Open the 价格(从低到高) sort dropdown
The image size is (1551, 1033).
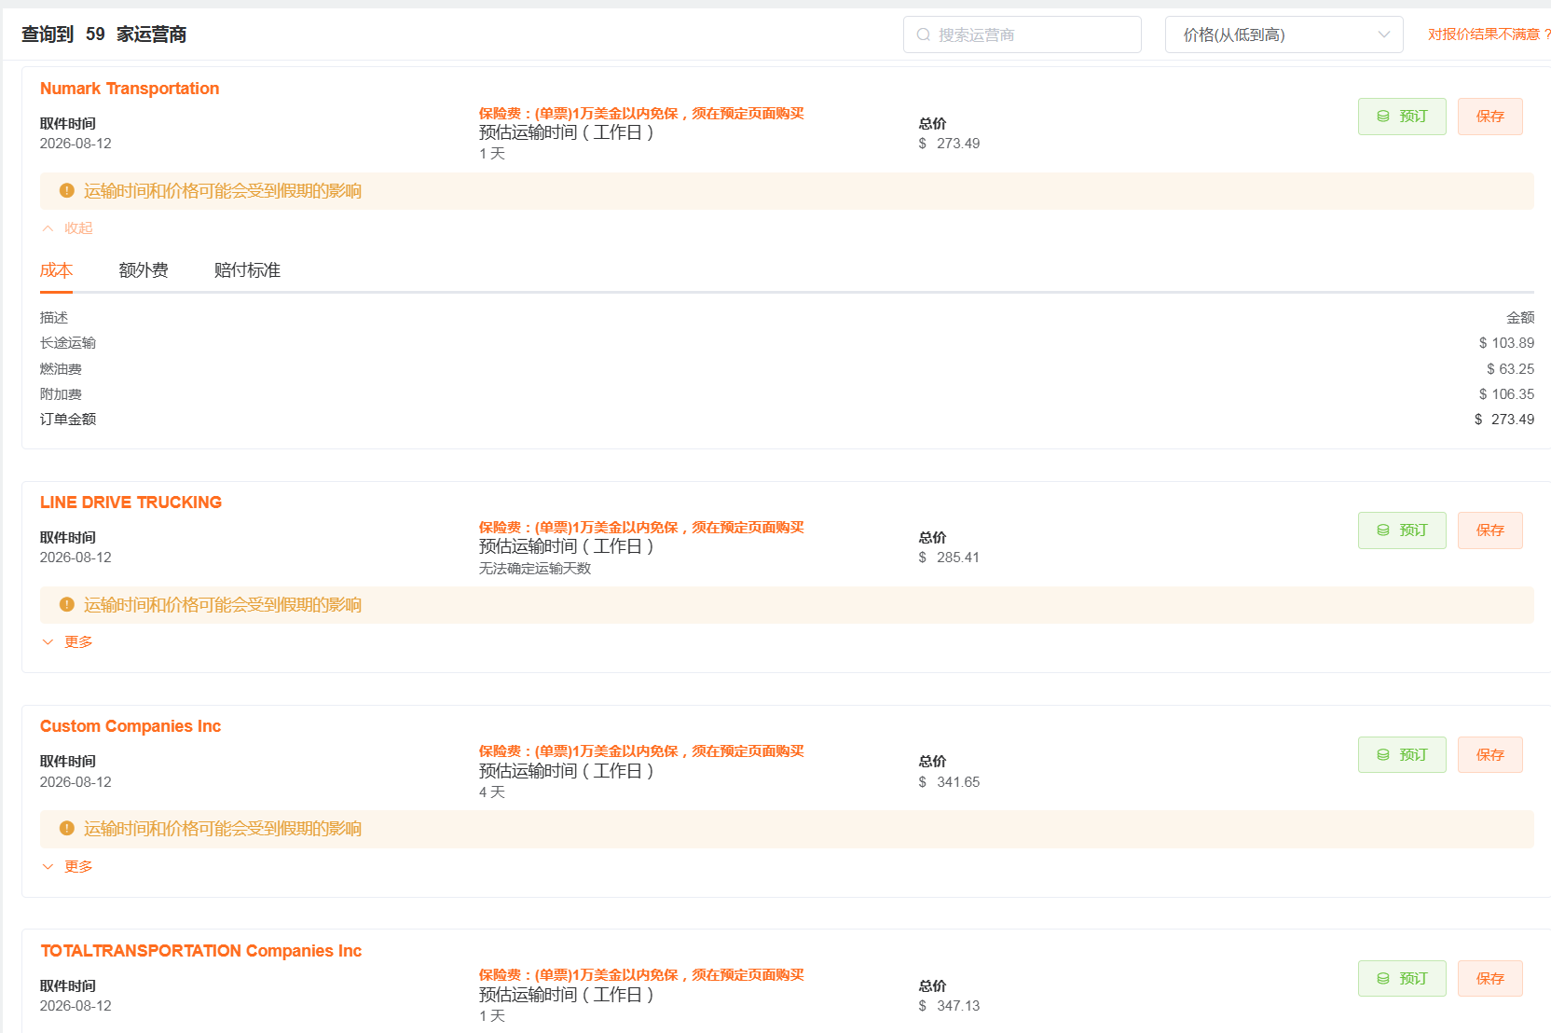(x=1283, y=34)
